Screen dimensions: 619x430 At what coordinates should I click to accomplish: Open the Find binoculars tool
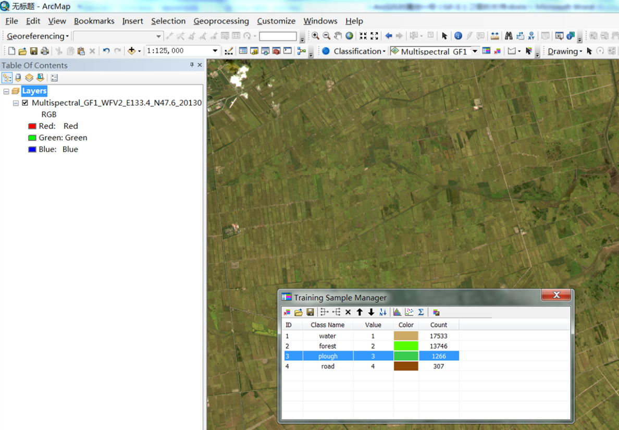pos(509,36)
